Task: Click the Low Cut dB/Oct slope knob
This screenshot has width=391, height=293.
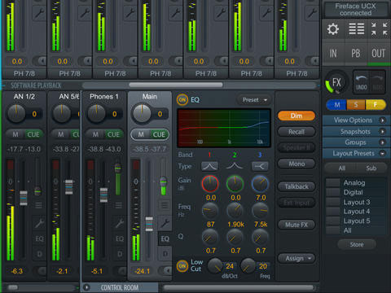Action: tap(215, 266)
